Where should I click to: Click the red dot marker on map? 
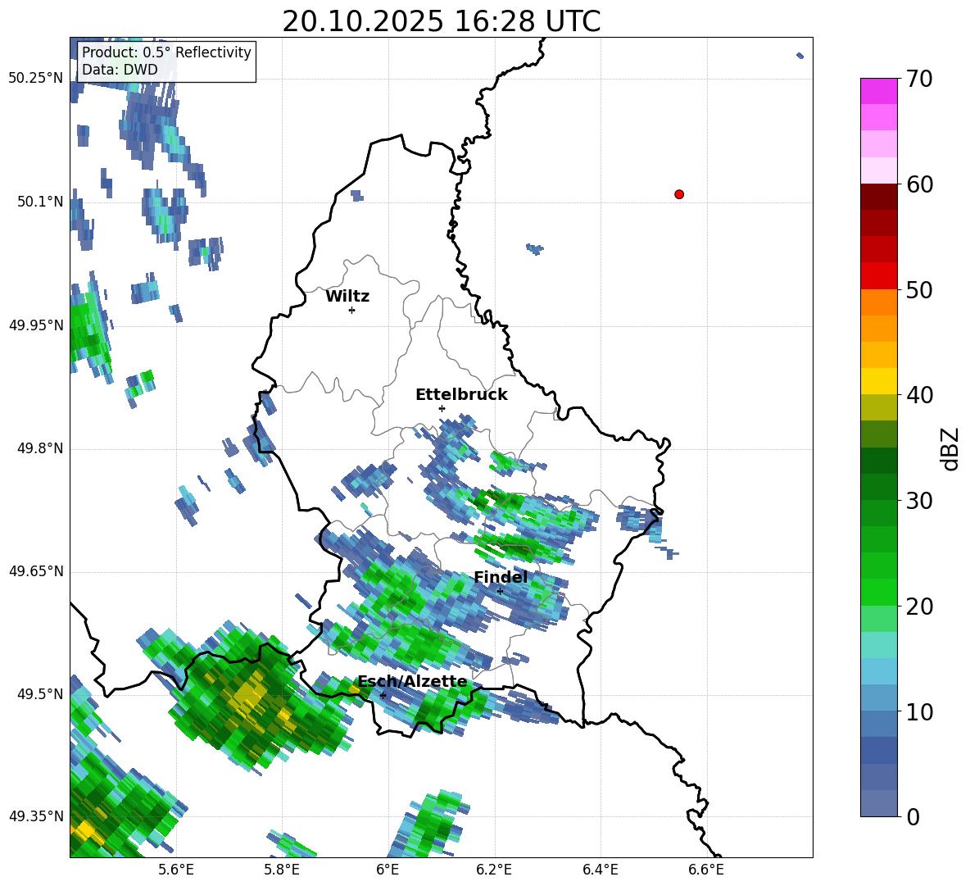[x=679, y=194]
